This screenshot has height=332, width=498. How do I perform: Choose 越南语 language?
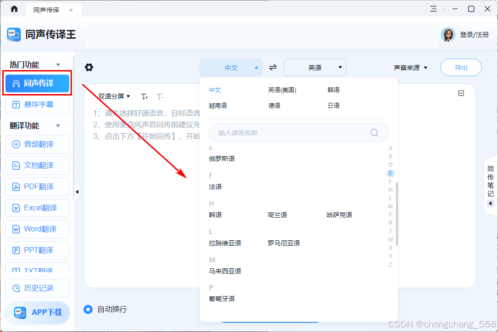pos(218,106)
